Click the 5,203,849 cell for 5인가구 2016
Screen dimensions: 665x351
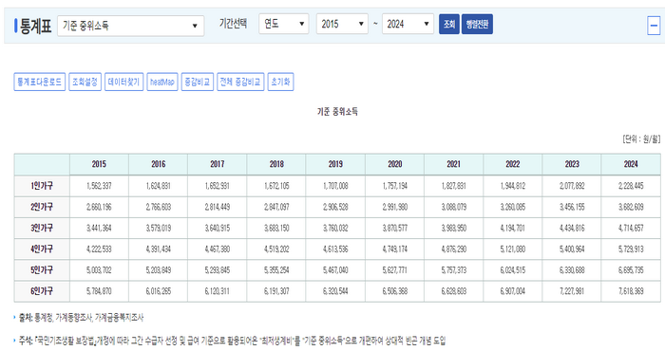pyautogui.click(x=159, y=270)
